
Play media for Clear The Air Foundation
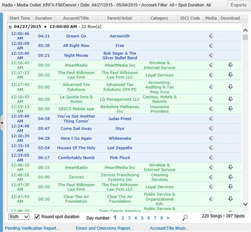[211, 199]
